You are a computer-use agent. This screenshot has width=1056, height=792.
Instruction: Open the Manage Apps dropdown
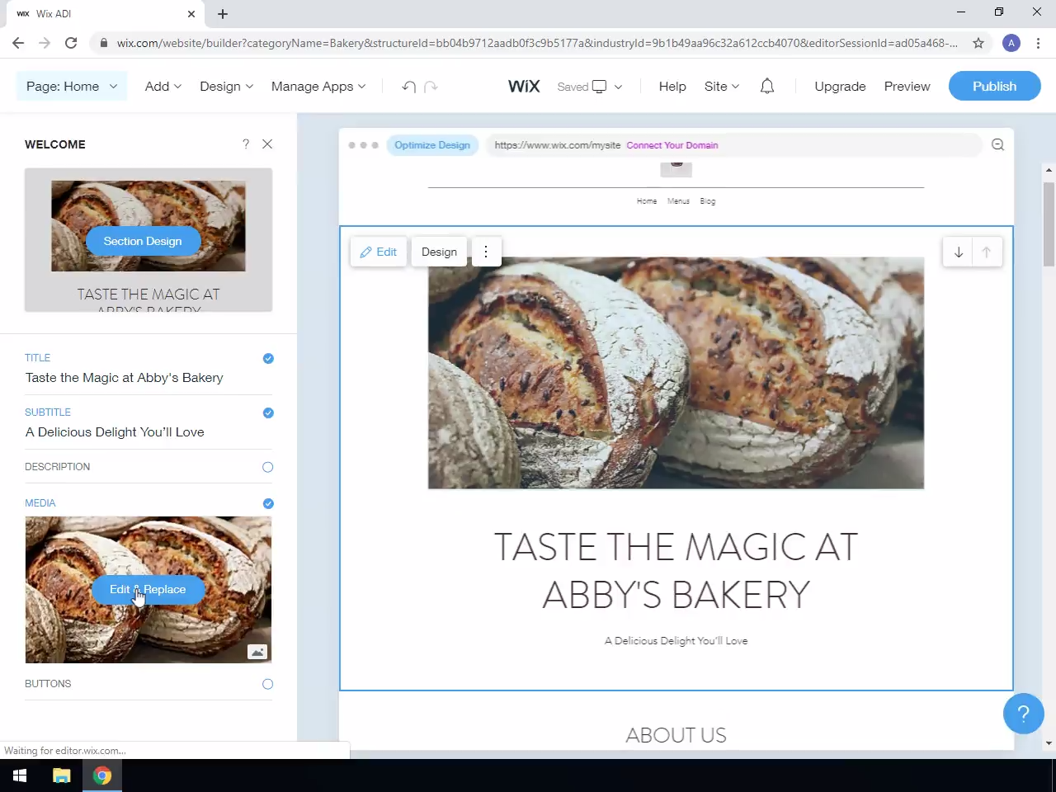click(318, 87)
